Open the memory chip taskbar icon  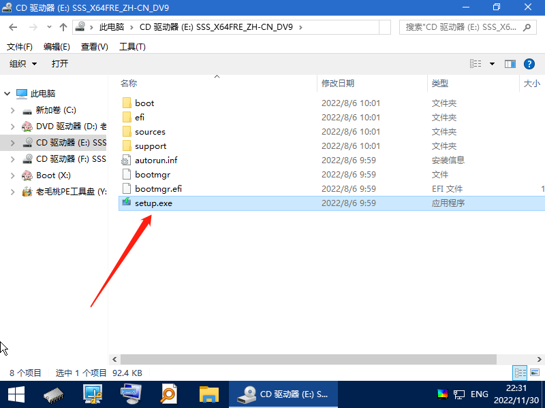(54, 394)
